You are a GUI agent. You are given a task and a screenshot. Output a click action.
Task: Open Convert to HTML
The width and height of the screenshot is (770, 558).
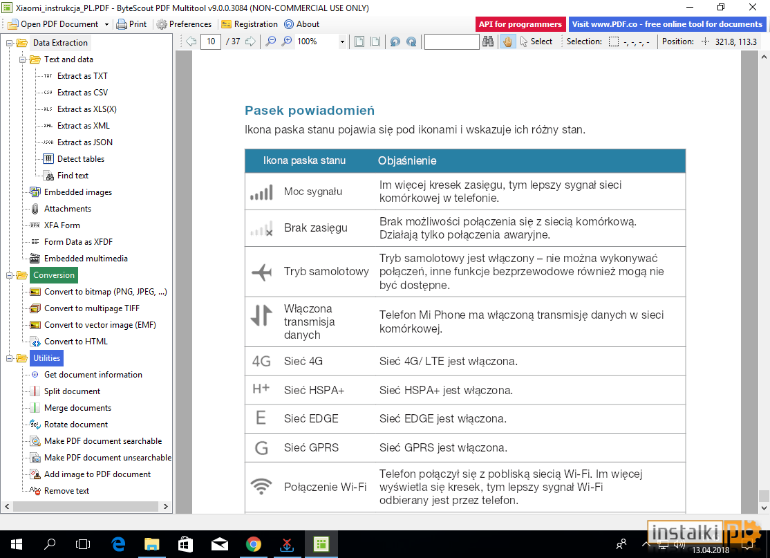(75, 342)
